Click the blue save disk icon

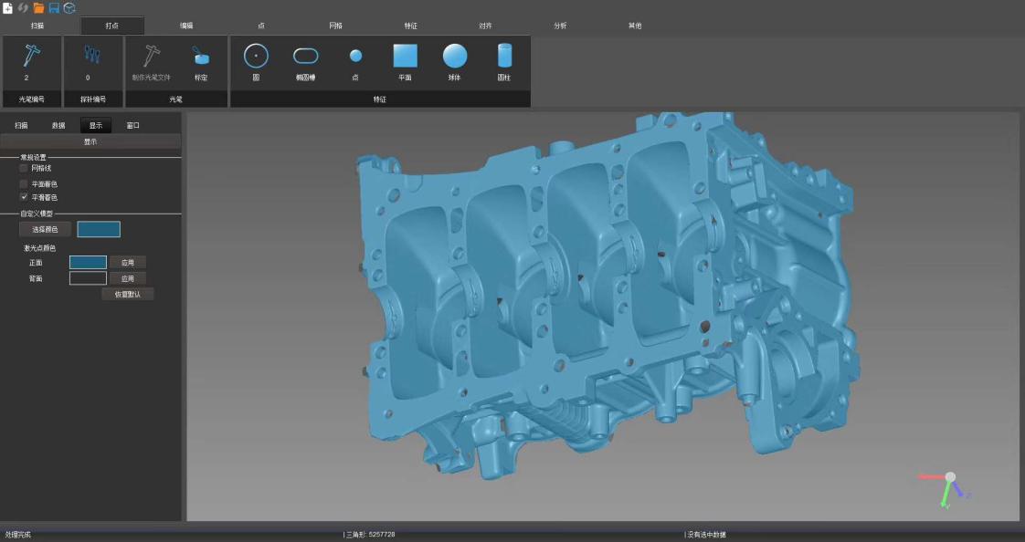[x=54, y=7]
